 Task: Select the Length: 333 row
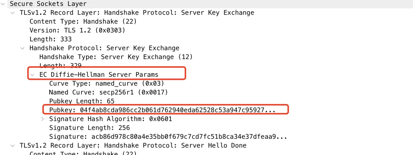50,39
